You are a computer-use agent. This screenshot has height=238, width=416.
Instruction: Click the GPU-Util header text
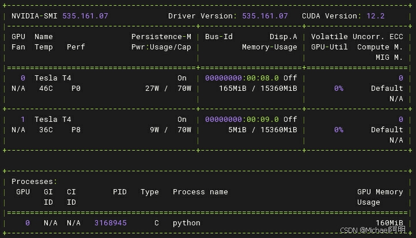click(x=329, y=47)
